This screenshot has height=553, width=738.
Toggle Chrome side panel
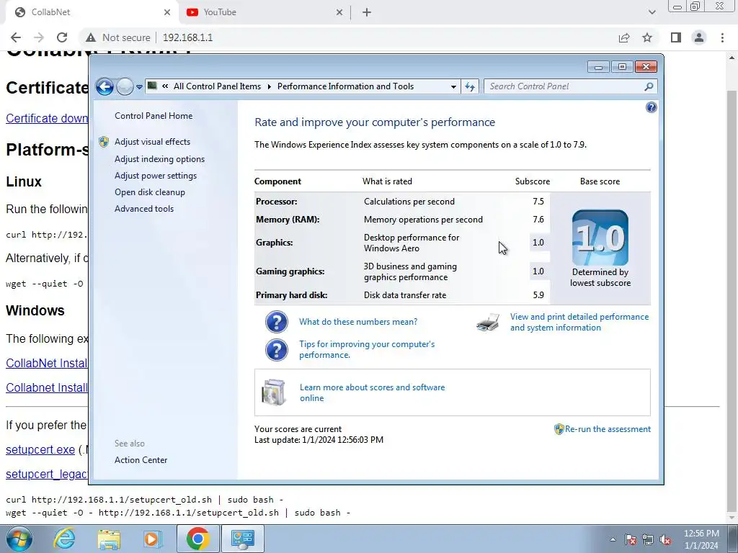point(676,37)
